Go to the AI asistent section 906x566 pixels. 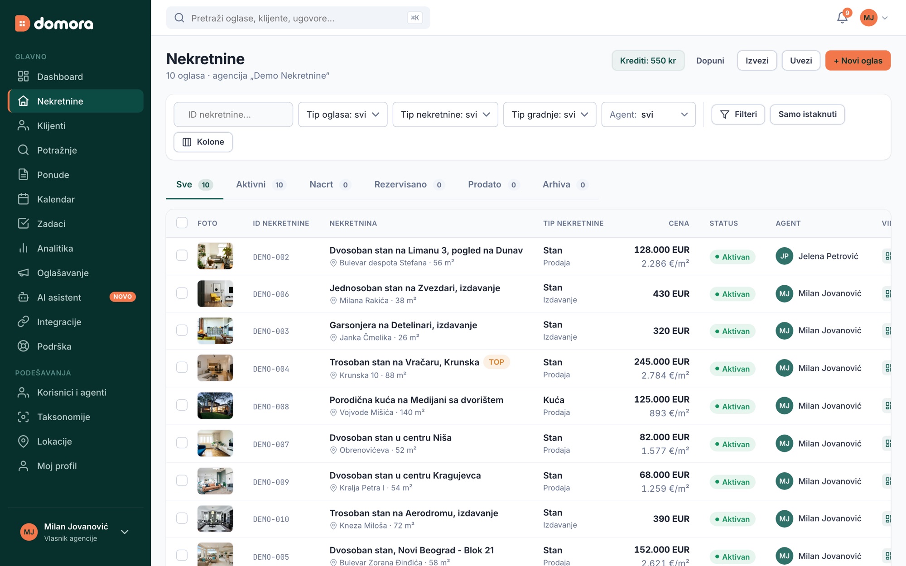[x=76, y=297]
